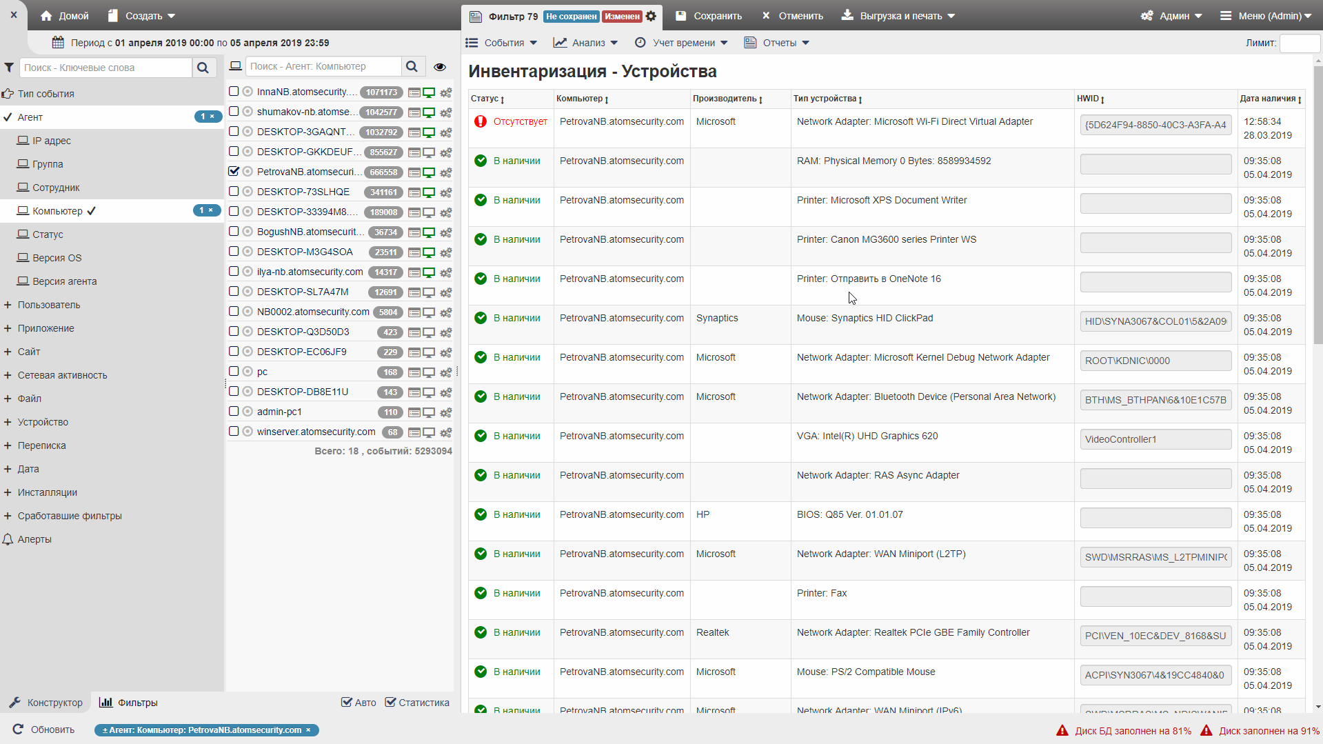Screen dimensions: 1323x744
Task: Toggle the Статистика checkbox
Action: tap(390, 702)
